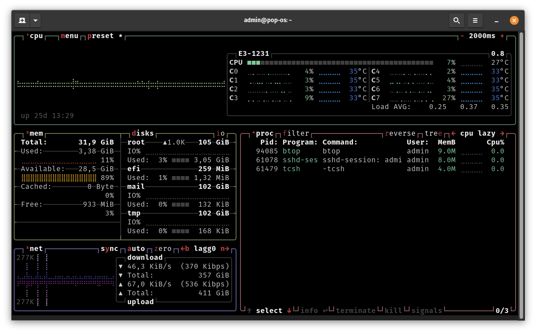Viewport: 536px width, 333px height.
Task: Toggle auto scaling in the net box
Action: click(x=136, y=249)
